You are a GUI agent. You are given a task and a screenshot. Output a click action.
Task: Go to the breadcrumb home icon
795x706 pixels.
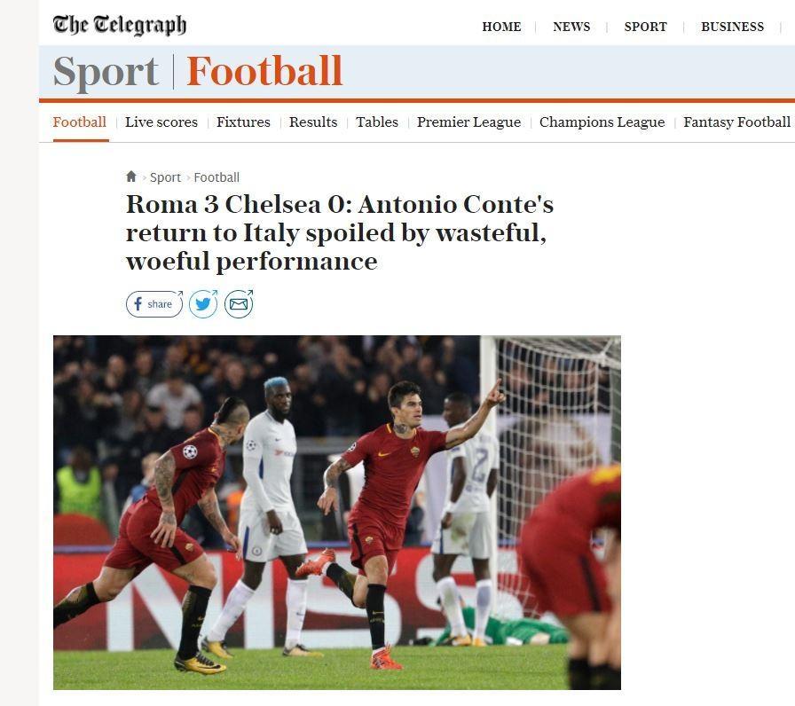pyautogui.click(x=130, y=176)
